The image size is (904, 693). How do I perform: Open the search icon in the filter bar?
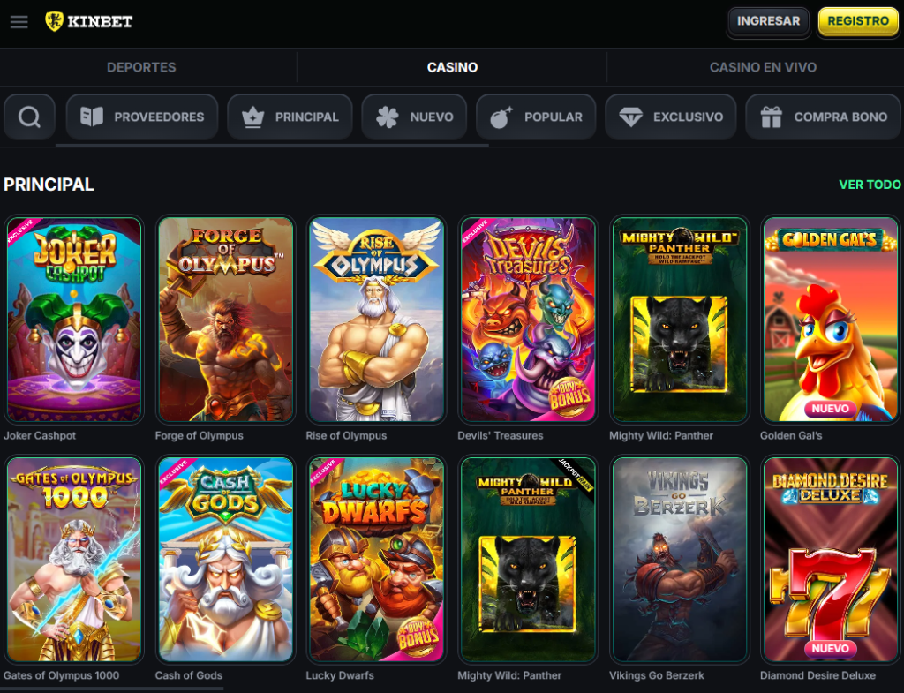click(29, 117)
